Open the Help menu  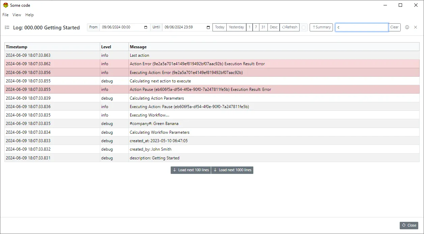pos(29,15)
